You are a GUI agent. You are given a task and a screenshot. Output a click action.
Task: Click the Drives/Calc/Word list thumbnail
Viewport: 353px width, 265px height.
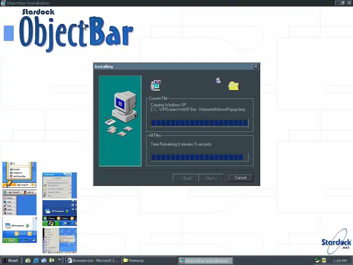tap(19, 202)
